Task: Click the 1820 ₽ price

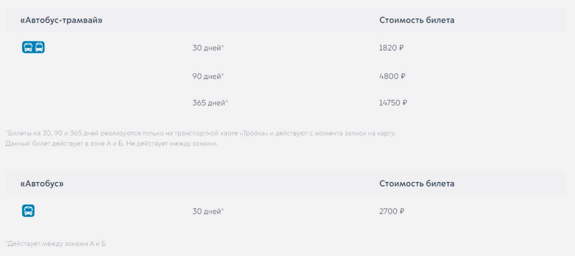Action: click(x=391, y=48)
